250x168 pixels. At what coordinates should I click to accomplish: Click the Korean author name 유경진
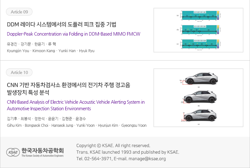click(x=12, y=44)
